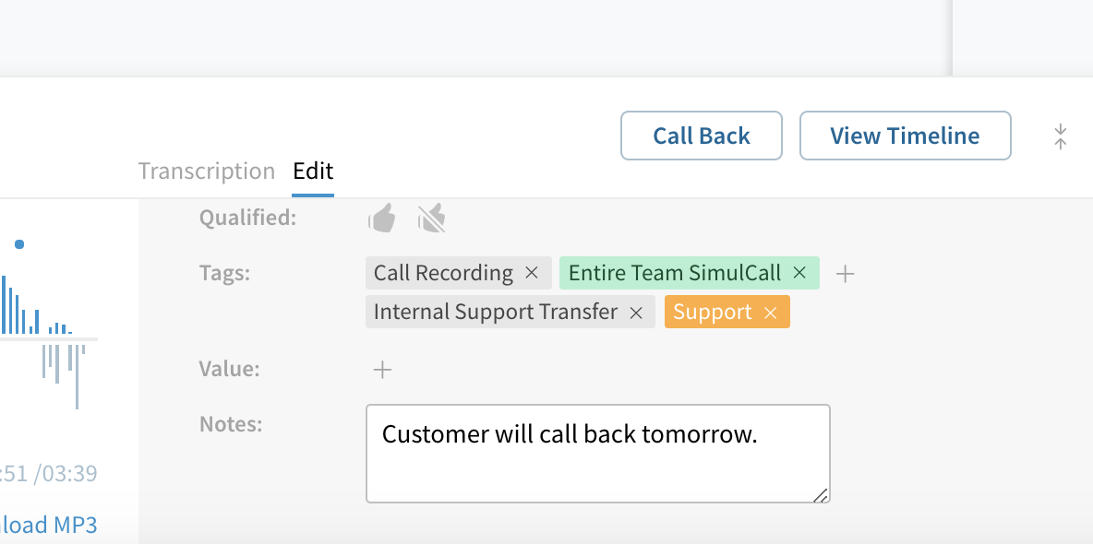Click the Download MP3 link
The image size is (1093, 544).
point(47,525)
